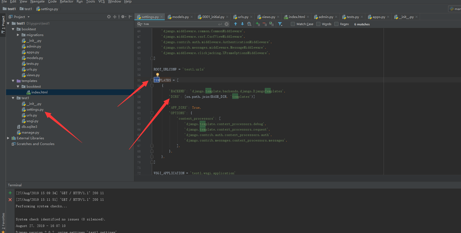The height and width of the screenshot is (233, 461).
Task: Close the tests.py editor tab
Action: (x=362, y=17)
